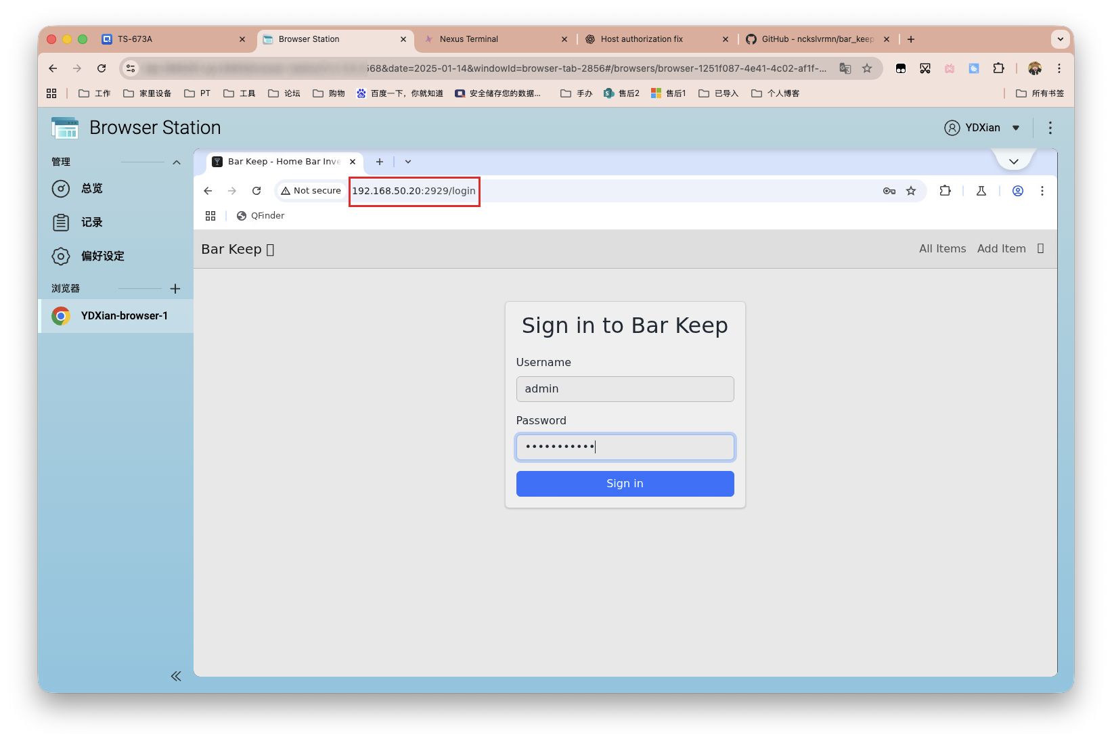Open 偏好设定 preferences
The height and width of the screenshot is (743, 1112).
(x=102, y=256)
